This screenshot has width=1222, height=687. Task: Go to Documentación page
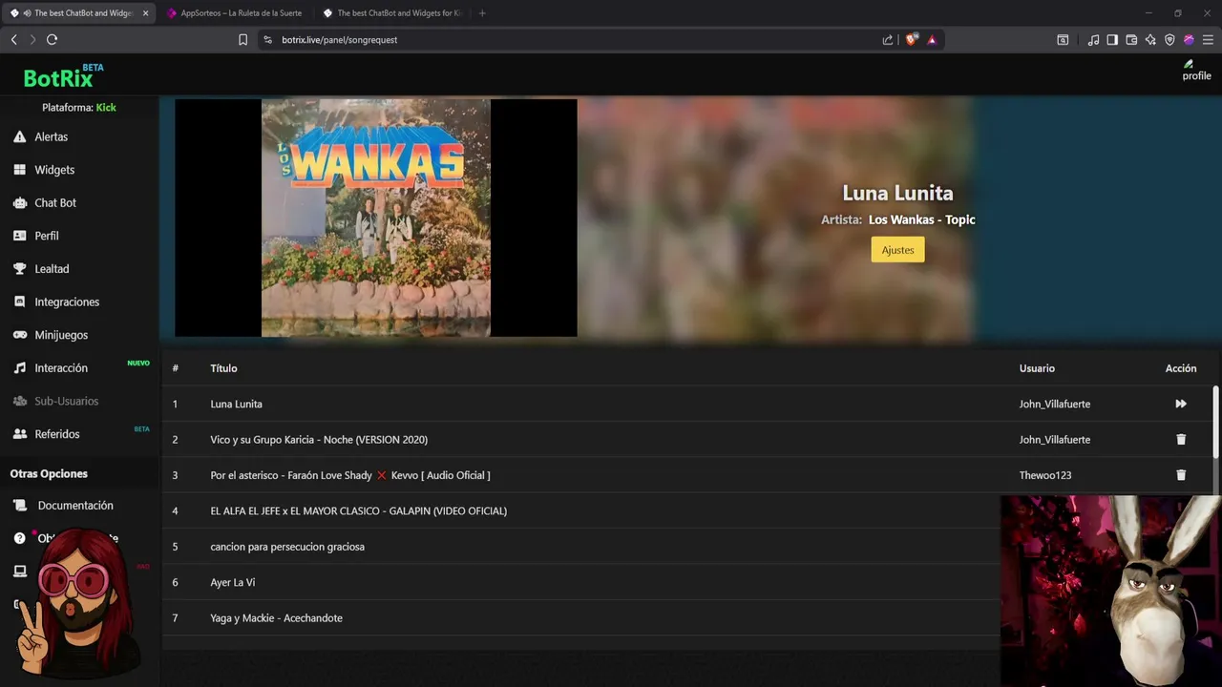click(x=75, y=506)
